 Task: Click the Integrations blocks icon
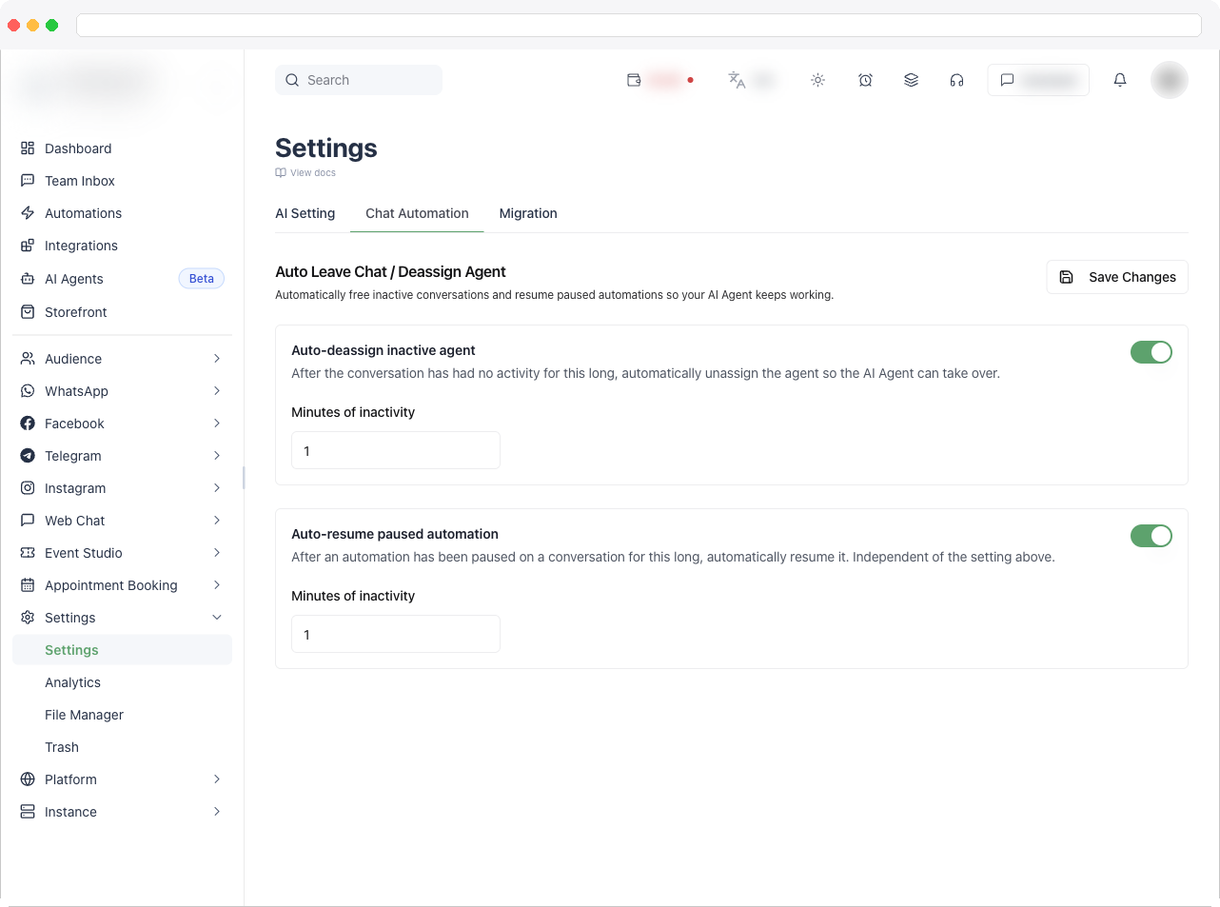[28, 246]
